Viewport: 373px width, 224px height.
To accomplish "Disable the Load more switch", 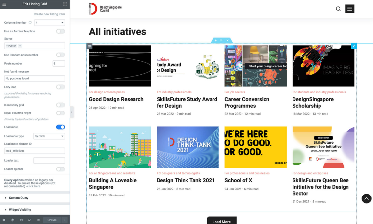I will point(61,127).
